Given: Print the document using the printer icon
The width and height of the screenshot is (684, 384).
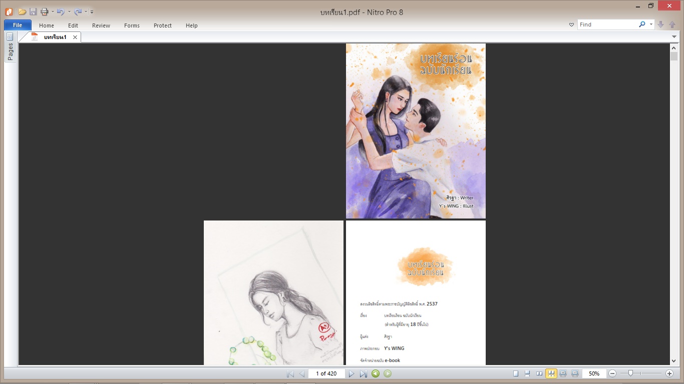Looking at the screenshot, I should [44, 11].
